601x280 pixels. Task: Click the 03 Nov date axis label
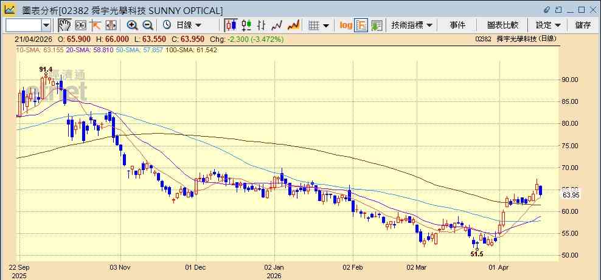click(120, 267)
